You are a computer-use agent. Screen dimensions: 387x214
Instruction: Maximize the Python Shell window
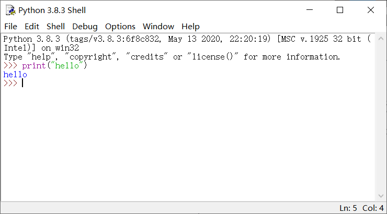340,10
